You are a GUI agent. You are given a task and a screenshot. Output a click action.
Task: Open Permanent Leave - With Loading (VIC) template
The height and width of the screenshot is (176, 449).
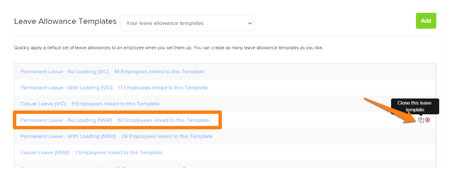(67, 88)
